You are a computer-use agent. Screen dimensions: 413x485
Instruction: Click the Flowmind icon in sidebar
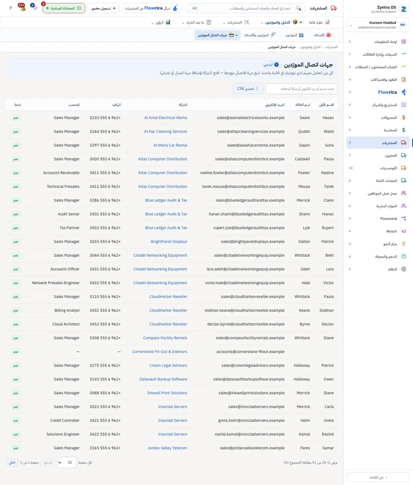tap(404, 218)
